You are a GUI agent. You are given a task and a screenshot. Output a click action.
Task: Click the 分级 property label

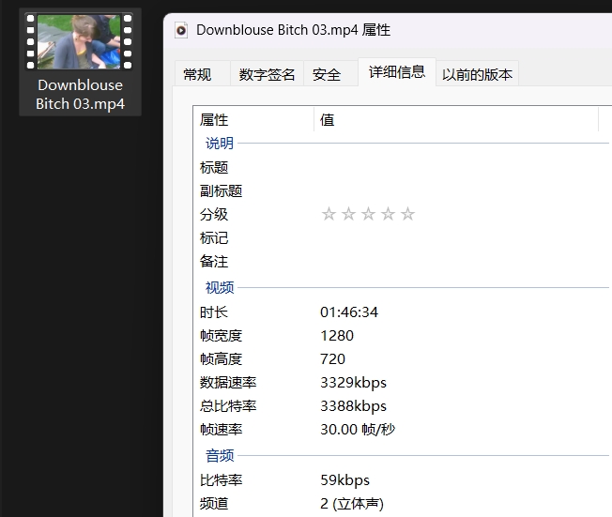213,214
